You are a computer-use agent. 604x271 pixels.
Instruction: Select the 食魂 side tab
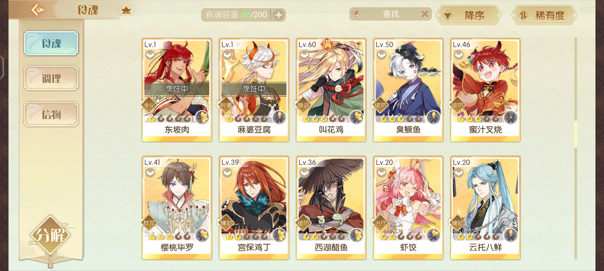tap(51, 43)
